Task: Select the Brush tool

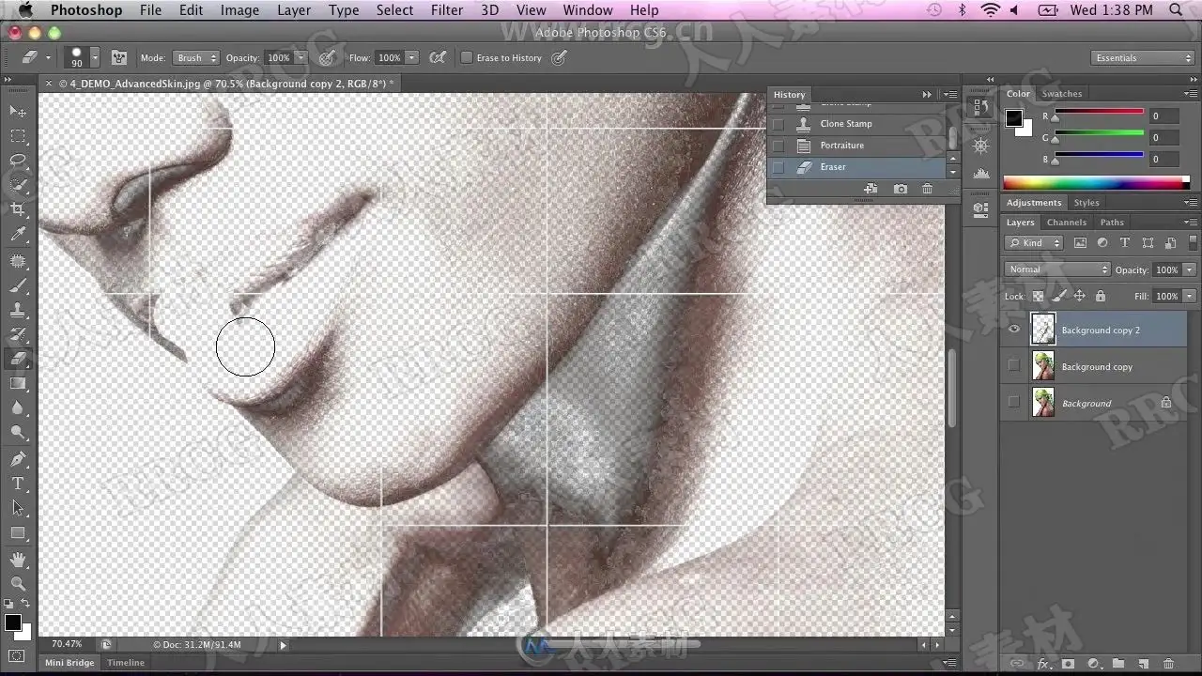Action: click(18, 285)
